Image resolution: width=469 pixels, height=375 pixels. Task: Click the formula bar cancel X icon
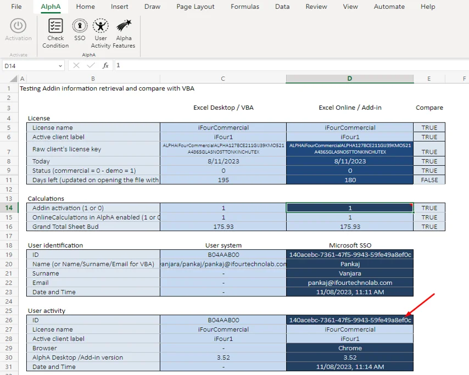click(x=76, y=65)
